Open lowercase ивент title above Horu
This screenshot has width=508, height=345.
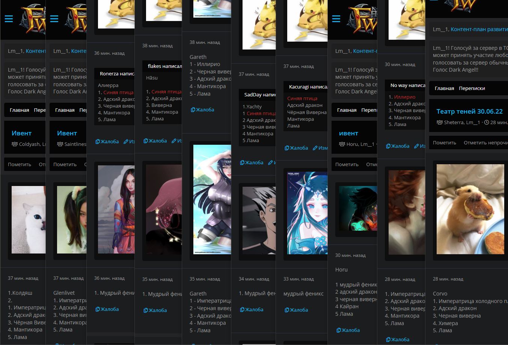348,133
